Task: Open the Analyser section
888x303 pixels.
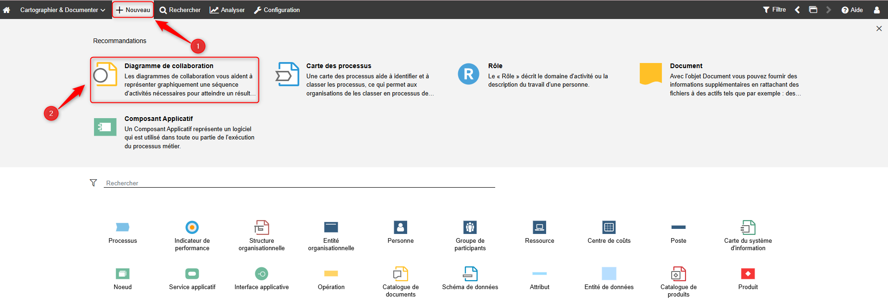Action: (x=227, y=10)
